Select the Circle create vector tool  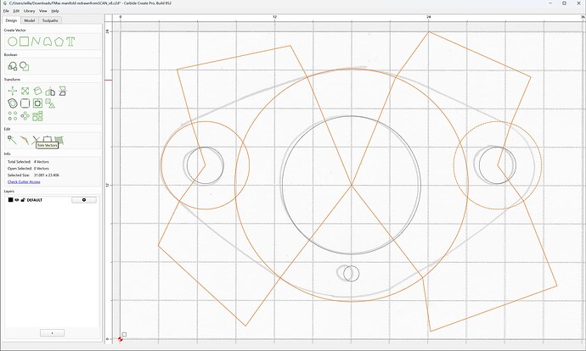click(13, 42)
